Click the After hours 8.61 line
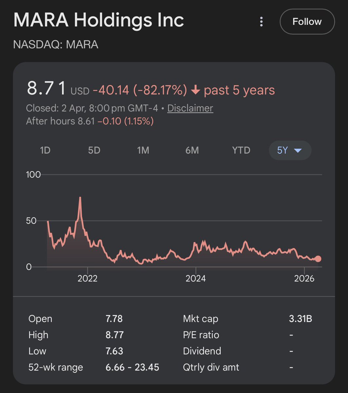The width and height of the screenshot is (348, 393). (x=90, y=121)
